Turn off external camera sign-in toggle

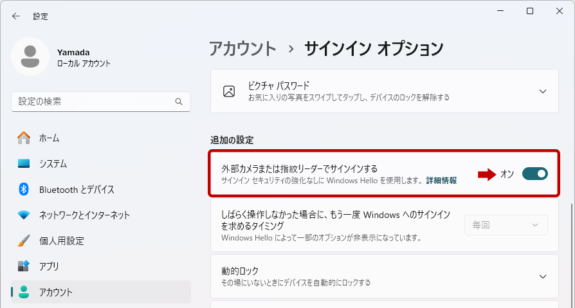tap(534, 174)
